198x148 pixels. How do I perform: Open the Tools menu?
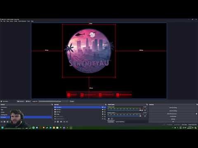point(28,21)
